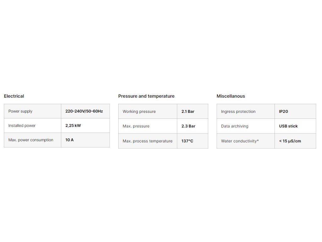Select the Data archiving label
Image resolution: width=322 pixels, height=242 pixels.
click(x=235, y=126)
